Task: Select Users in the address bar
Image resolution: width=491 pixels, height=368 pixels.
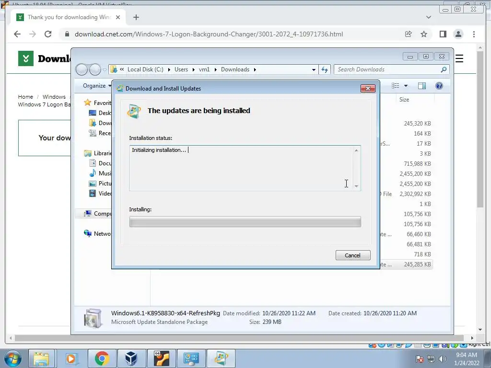Action: pyautogui.click(x=181, y=69)
